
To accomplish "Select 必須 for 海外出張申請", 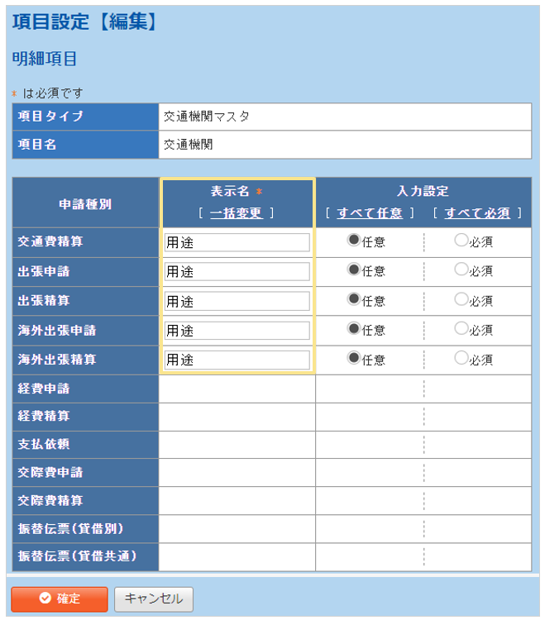I will [x=461, y=329].
